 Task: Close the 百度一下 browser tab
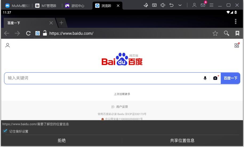[51, 23]
